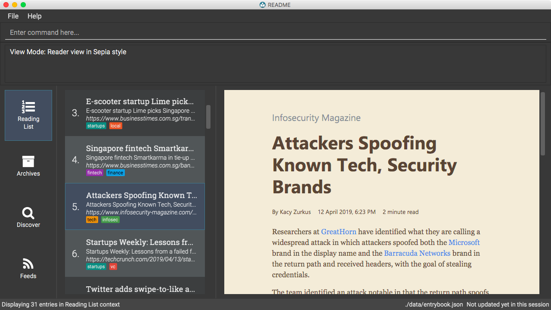
Task: Click the infosecurity-magazine.com URL text
Action: point(142,212)
